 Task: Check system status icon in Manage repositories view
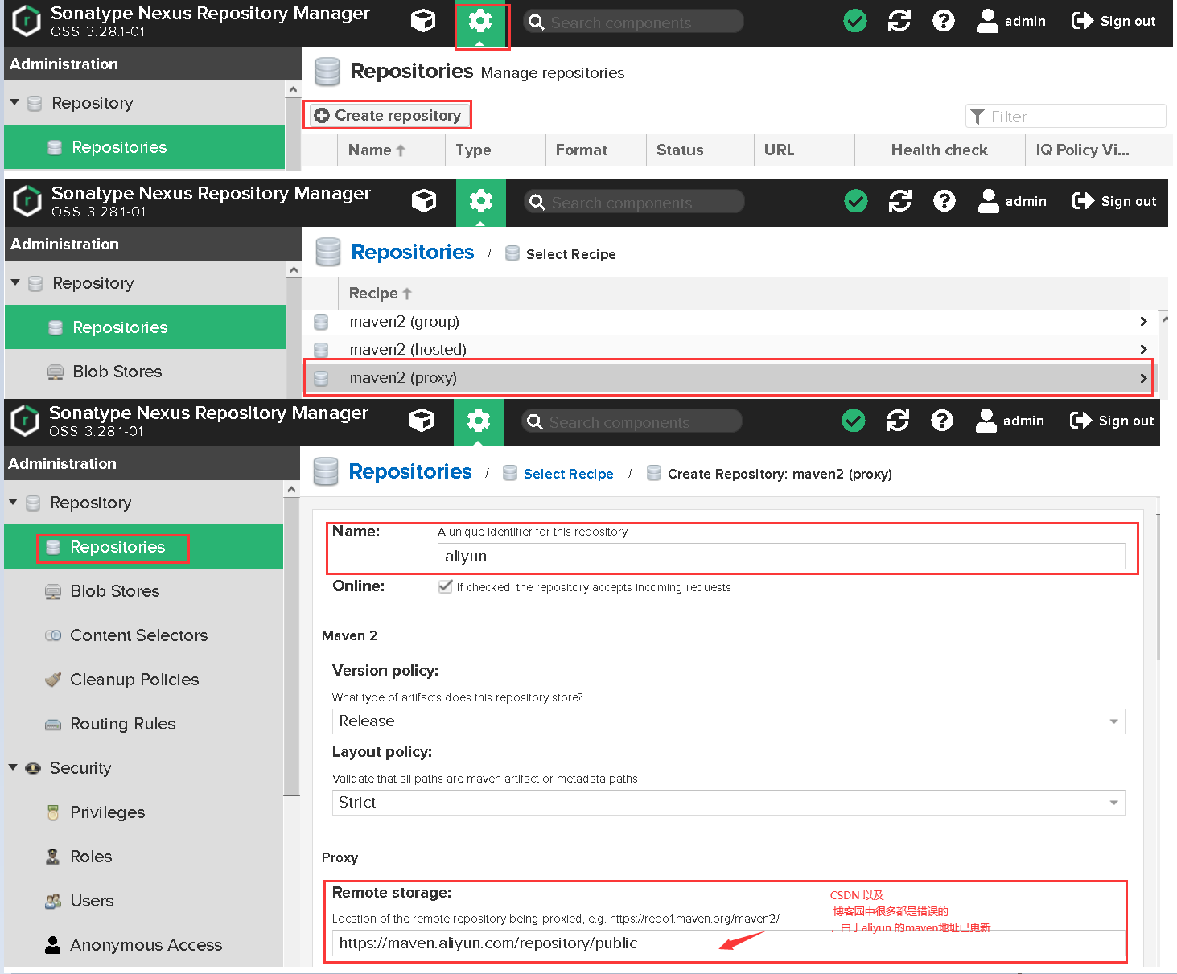855,21
